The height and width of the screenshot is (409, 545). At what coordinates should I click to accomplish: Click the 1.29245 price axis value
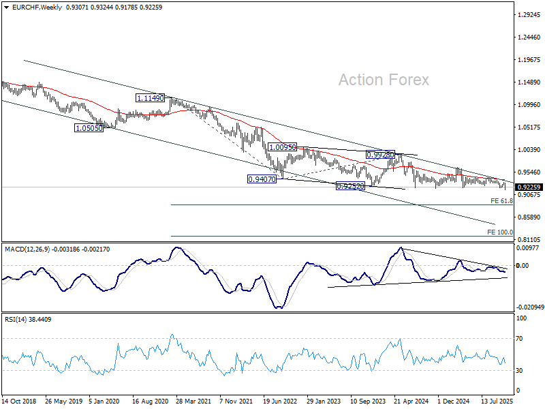tap(529, 15)
